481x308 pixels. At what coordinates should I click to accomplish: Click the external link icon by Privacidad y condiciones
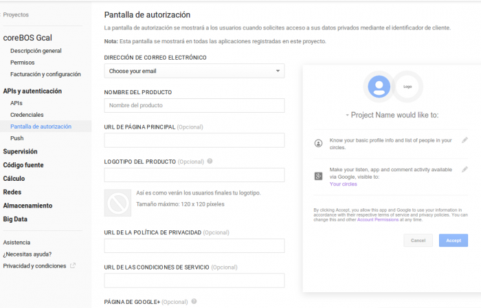pos(73,265)
